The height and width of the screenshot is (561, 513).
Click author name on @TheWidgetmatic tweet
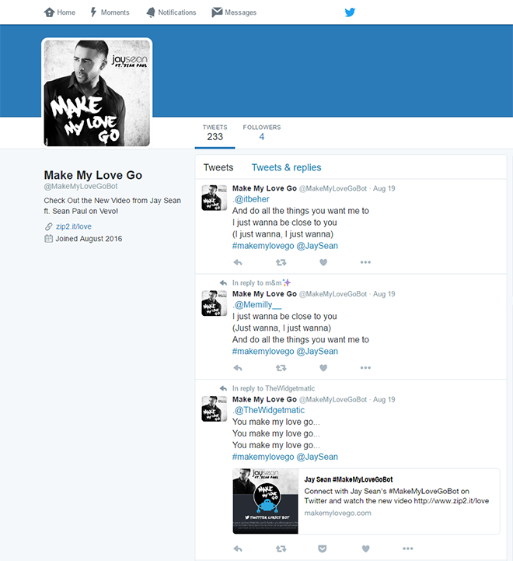point(264,400)
